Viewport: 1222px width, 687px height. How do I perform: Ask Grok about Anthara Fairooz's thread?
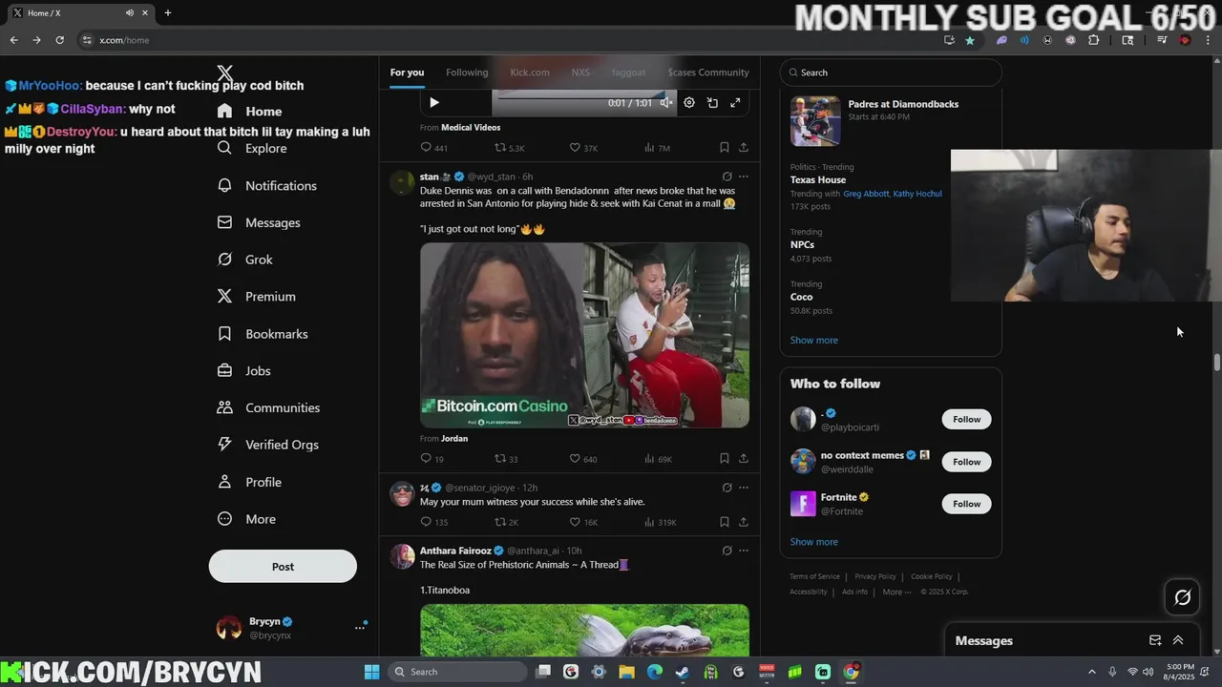pyautogui.click(x=727, y=551)
